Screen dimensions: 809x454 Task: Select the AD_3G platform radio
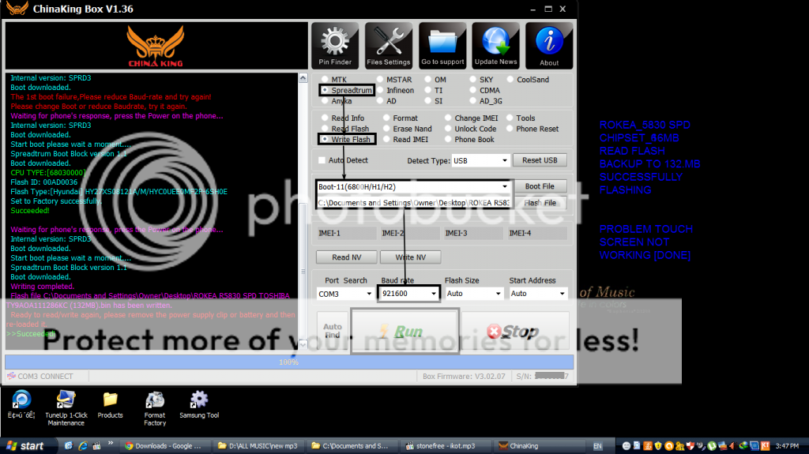pyautogui.click(x=473, y=101)
